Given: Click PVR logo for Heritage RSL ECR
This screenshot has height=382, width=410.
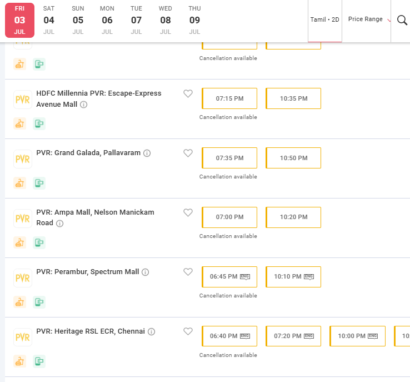Looking at the screenshot, I should click(x=23, y=337).
